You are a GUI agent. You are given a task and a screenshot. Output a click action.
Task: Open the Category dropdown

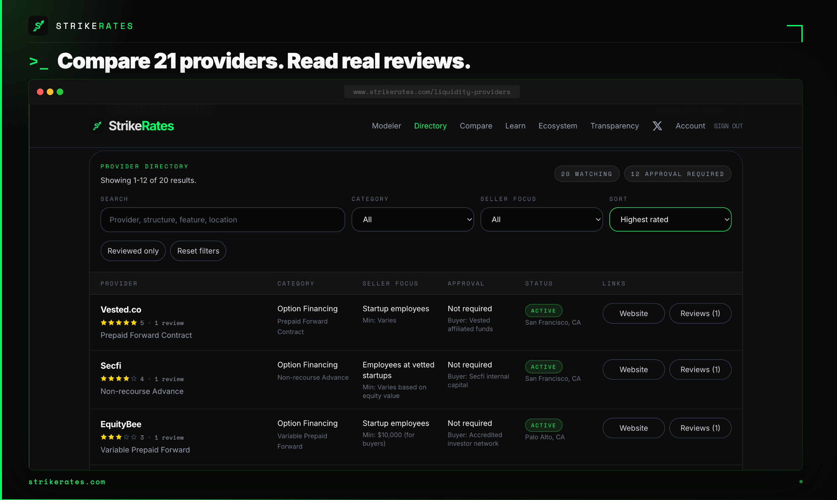(413, 220)
